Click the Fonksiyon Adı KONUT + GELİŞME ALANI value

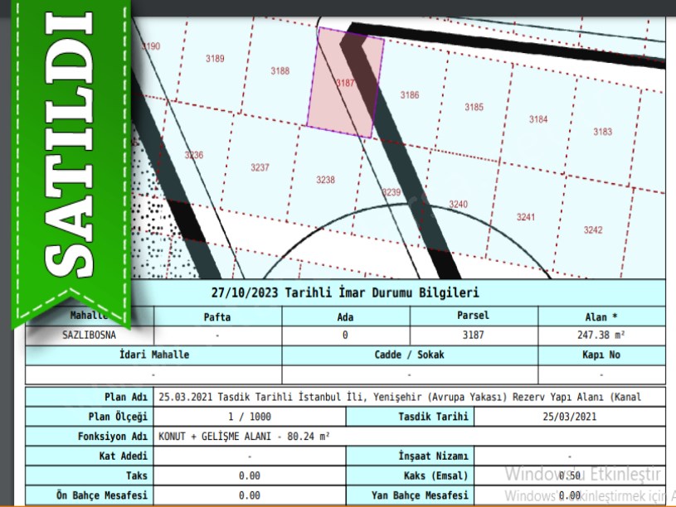coord(231,437)
